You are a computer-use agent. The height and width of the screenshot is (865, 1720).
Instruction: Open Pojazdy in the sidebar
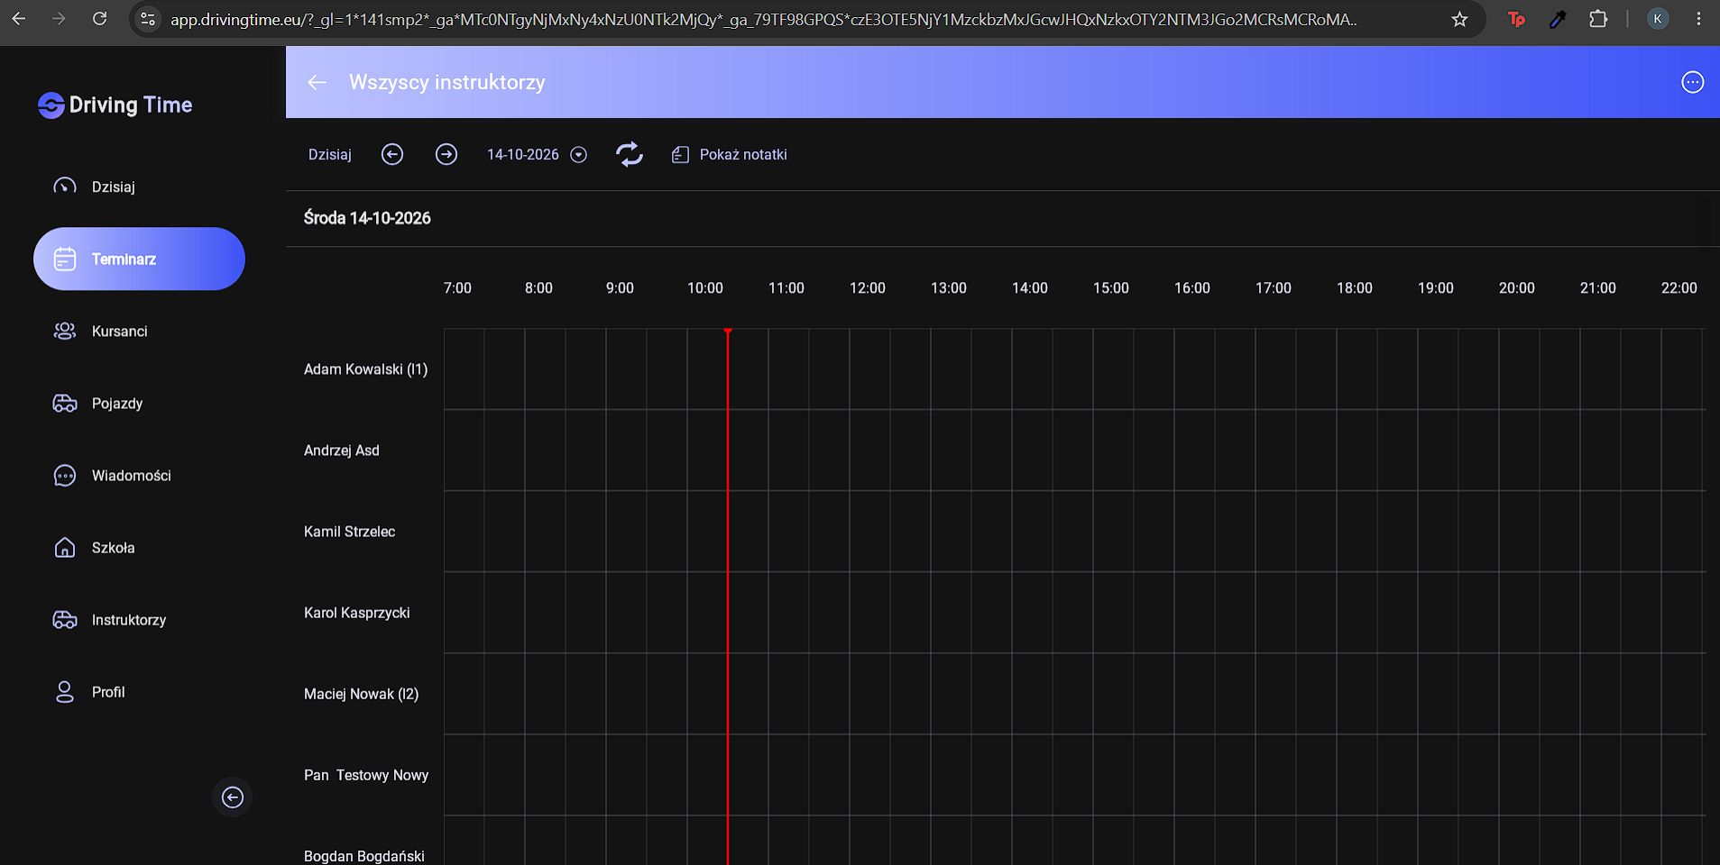click(x=139, y=403)
